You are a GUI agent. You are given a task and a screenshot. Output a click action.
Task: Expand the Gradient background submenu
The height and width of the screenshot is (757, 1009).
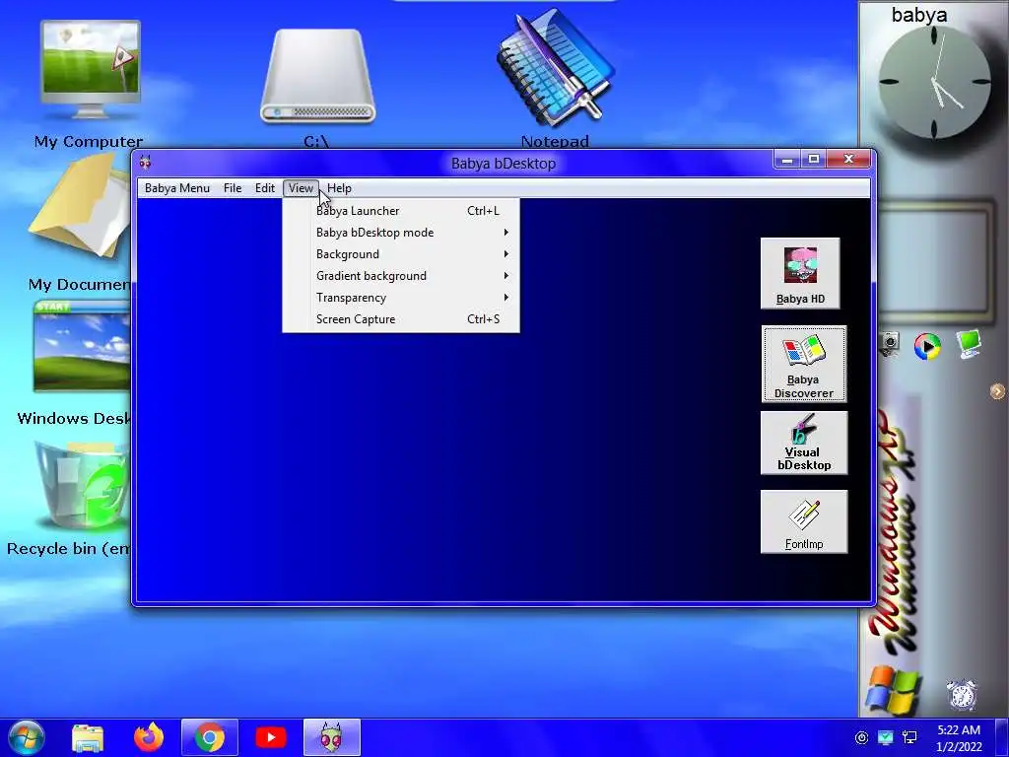[x=401, y=276]
